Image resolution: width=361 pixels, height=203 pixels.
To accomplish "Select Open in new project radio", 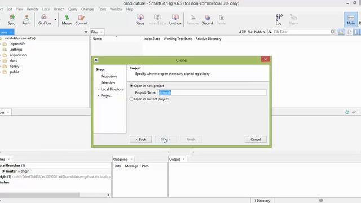I will coord(131,86).
